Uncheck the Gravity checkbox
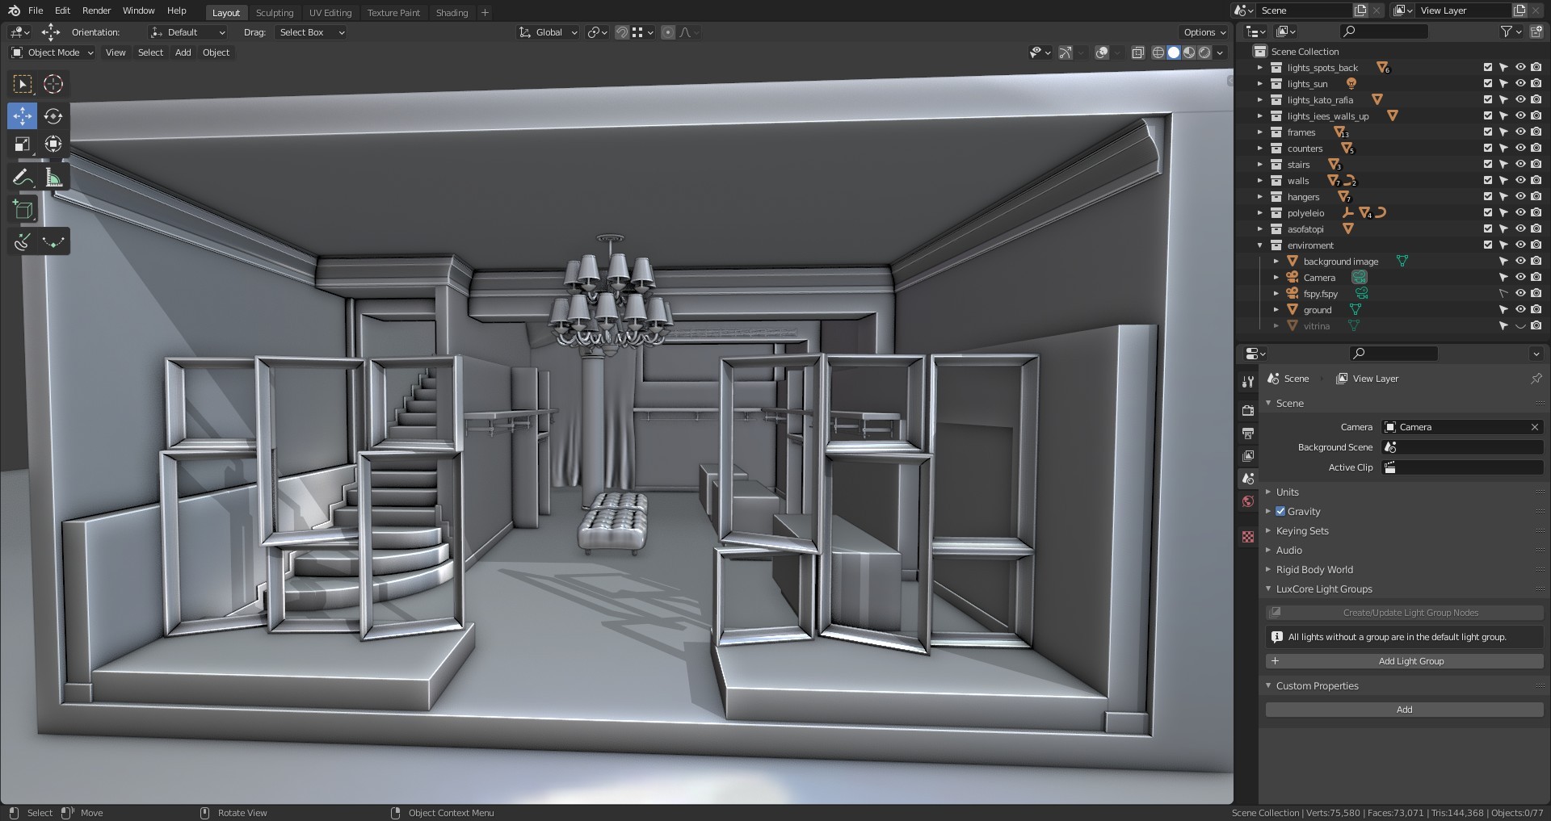 pyautogui.click(x=1280, y=511)
